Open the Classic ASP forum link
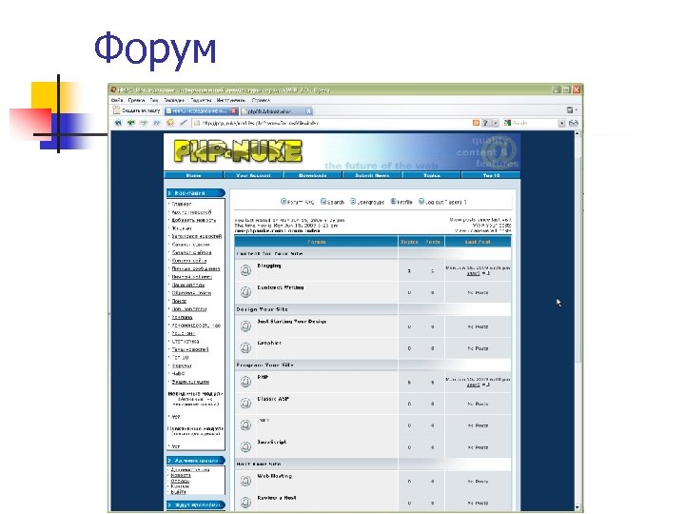The height and width of the screenshot is (514, 685). click(x=273, y=399)
